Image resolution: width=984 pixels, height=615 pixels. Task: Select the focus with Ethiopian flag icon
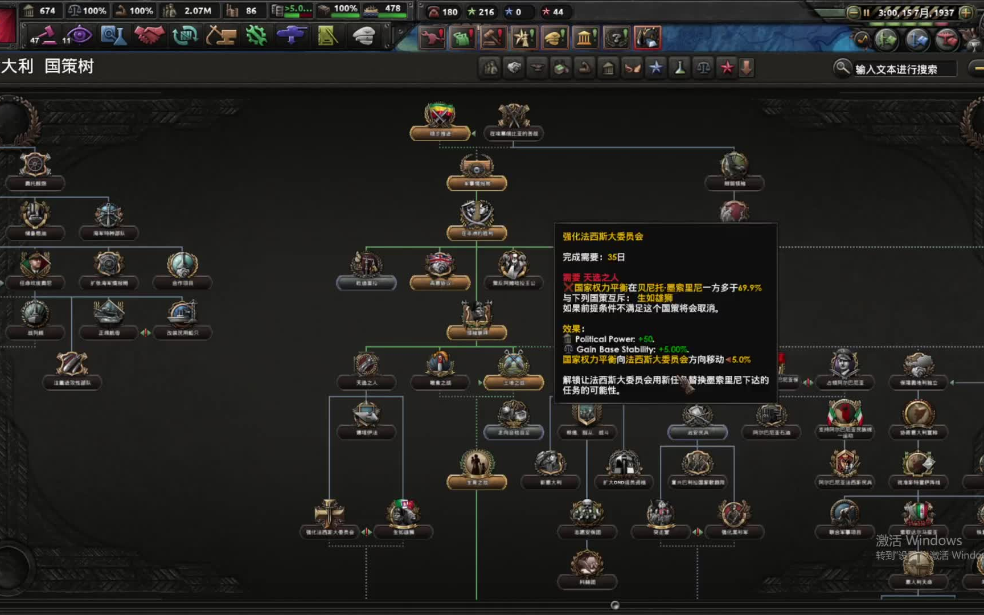pyautogui.click(x=440, y=121)
